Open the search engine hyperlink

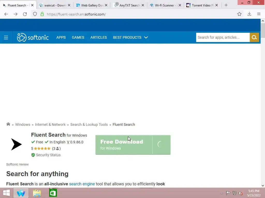click(x=82, y=184)
